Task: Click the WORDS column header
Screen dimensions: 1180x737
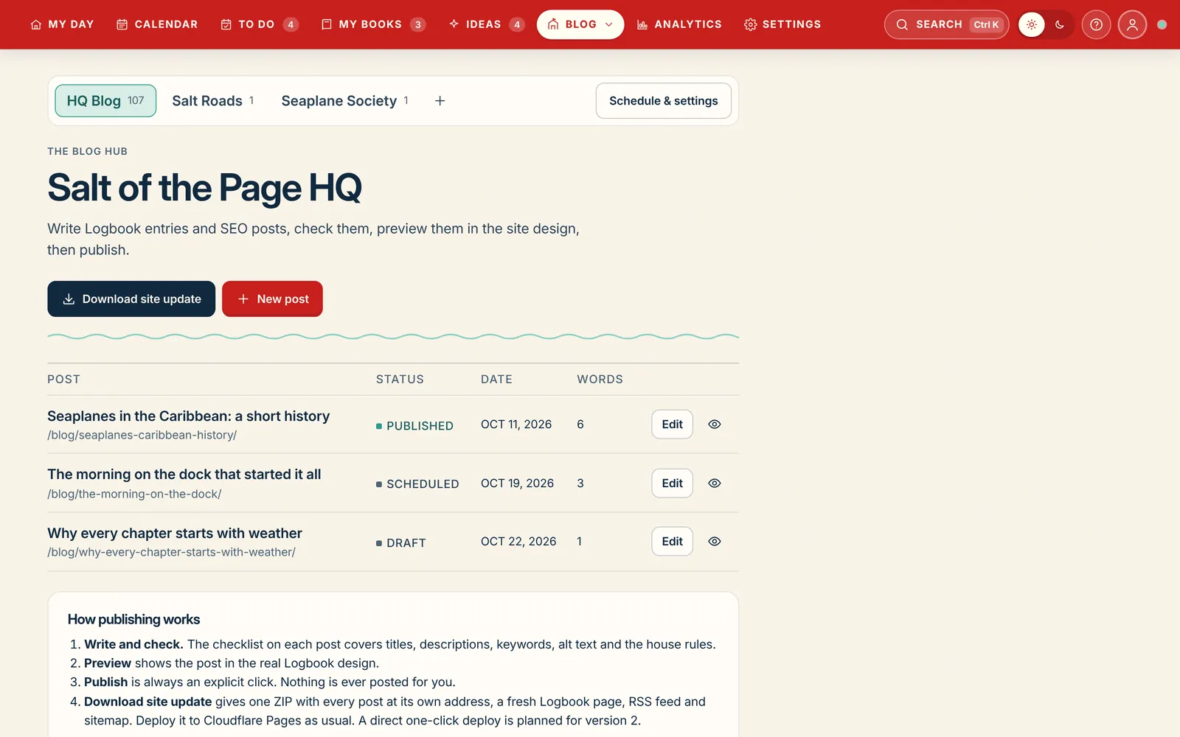Action: [600, 380]
